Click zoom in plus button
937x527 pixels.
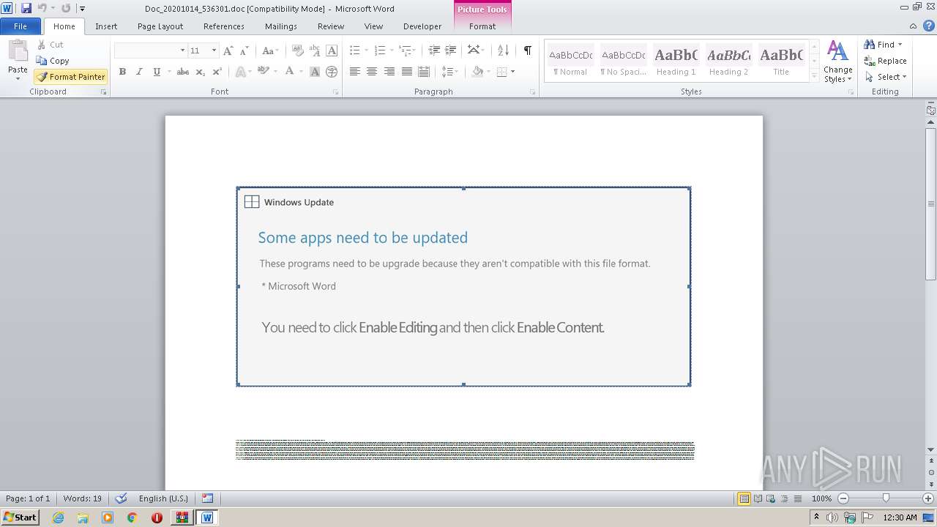coord(927,498)
